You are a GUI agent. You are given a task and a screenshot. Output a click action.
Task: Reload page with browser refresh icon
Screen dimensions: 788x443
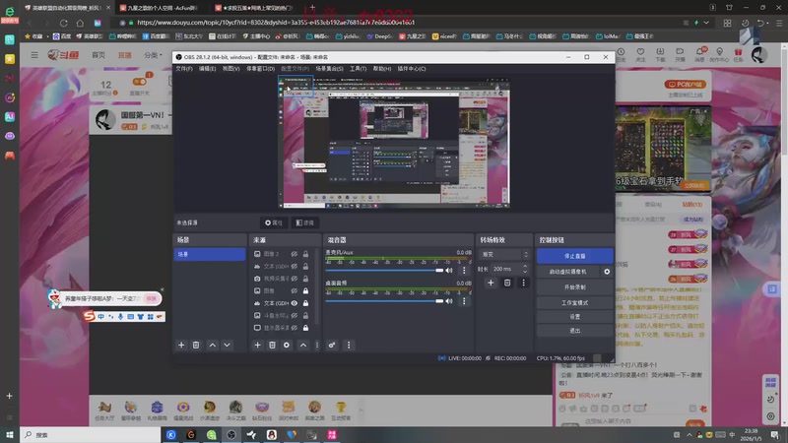(x=63, y=23)
